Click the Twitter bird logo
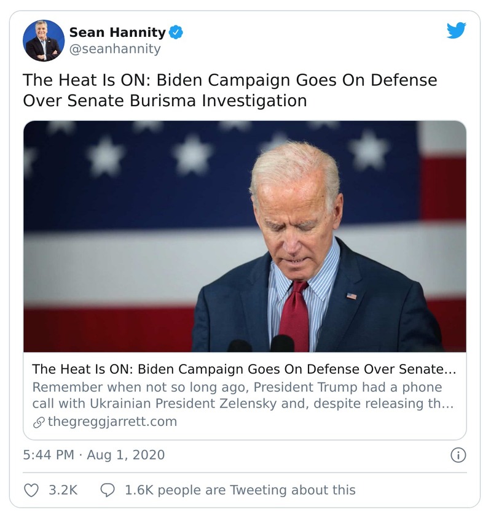Screen dimensions: 491x518 (x=456, y=31)
